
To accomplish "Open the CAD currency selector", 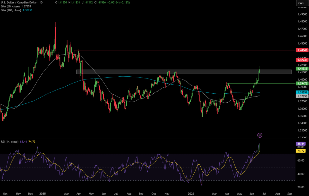I will pyautogui.click(x=301, y=3).
